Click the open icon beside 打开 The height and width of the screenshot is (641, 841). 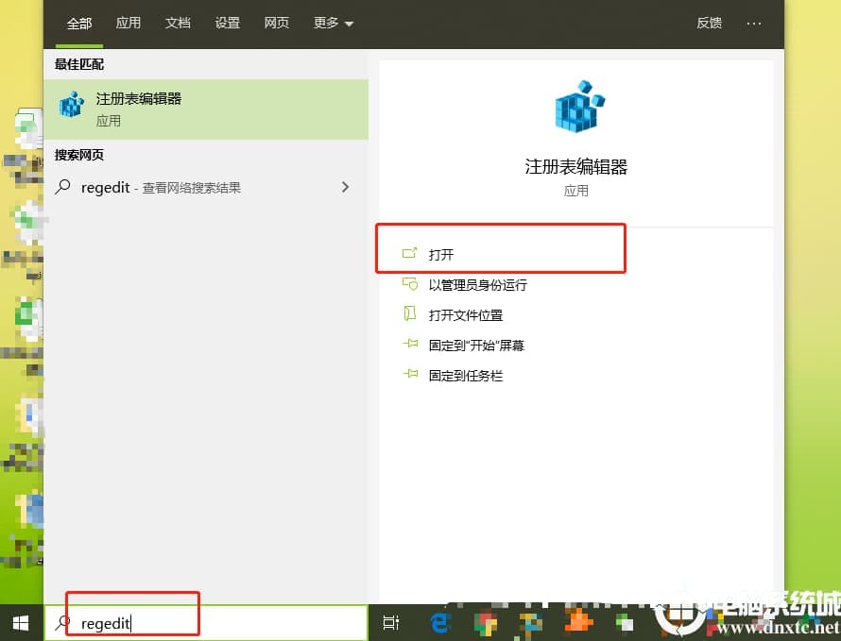(x=410, y=253)
